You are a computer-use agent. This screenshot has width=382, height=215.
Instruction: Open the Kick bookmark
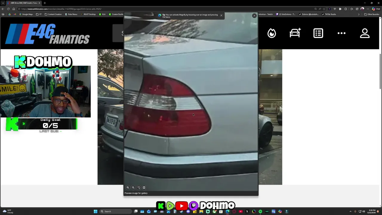tap(102, 14)
